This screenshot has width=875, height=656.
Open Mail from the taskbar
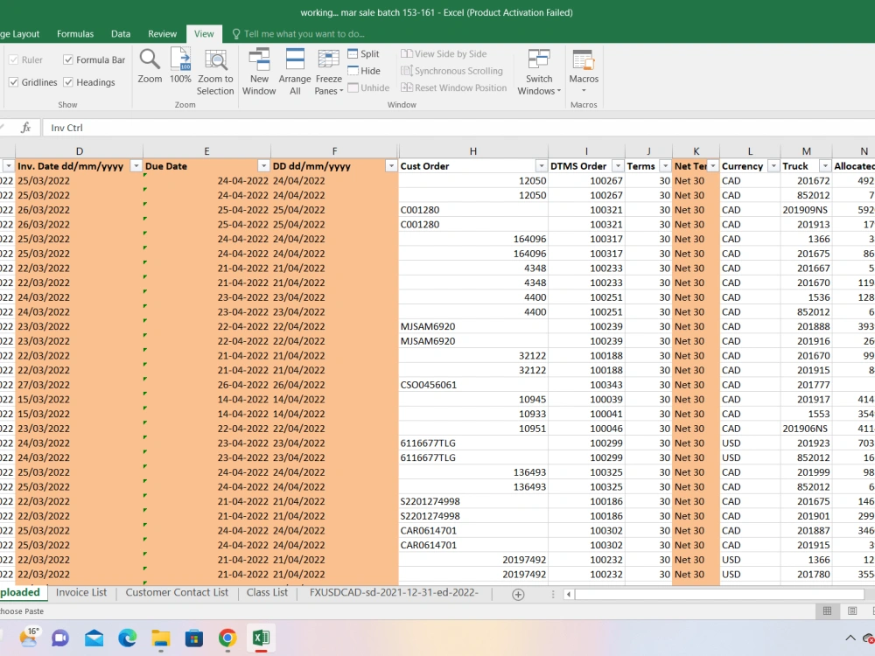(x=94, y=638)
